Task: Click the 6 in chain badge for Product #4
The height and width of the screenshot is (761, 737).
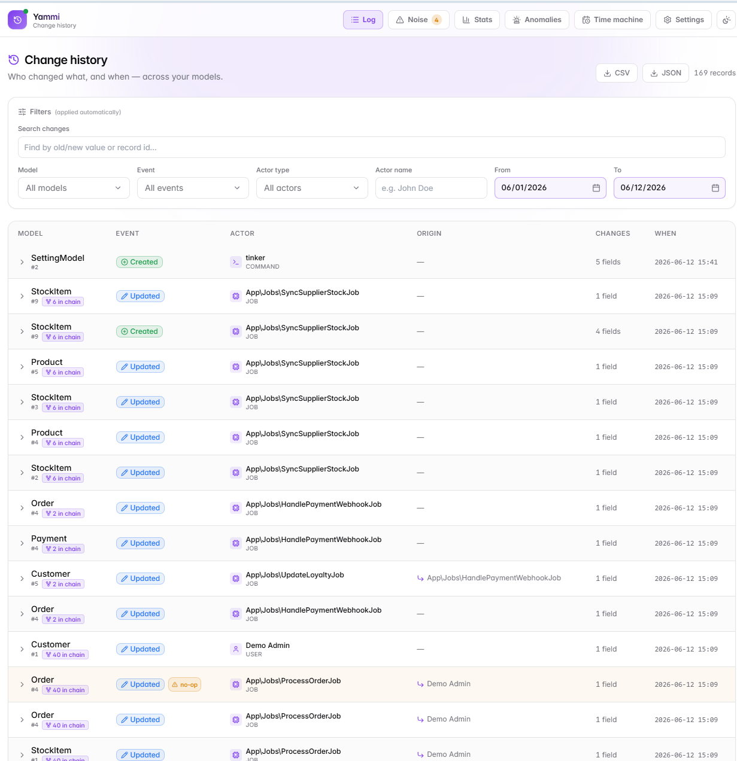Action: 63,443
